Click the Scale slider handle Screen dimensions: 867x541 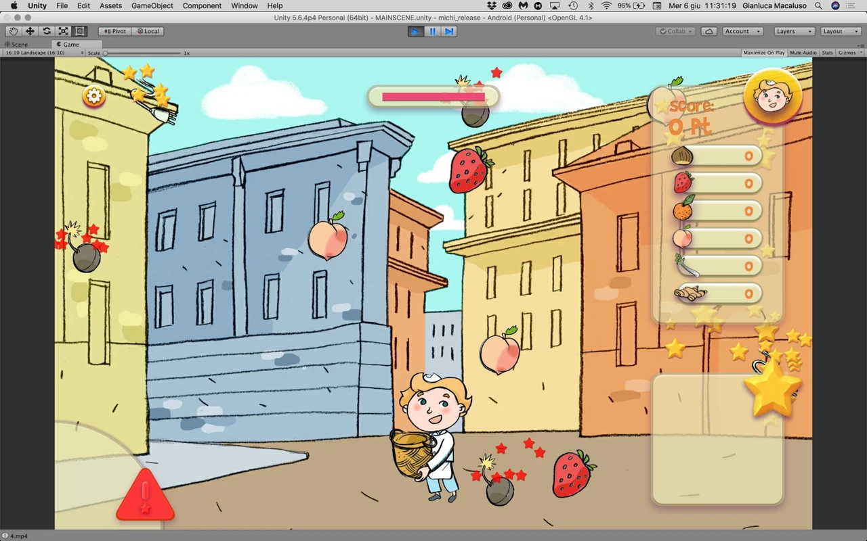coord(105,53)
